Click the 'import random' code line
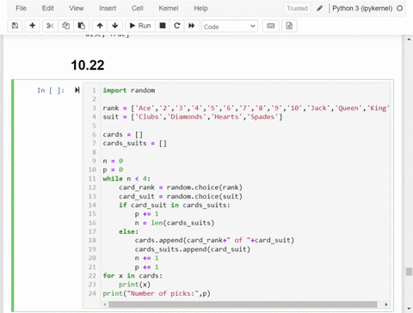The height and width of the screenshot is (313, 413). pyautogui.click(x=129, y=90)
